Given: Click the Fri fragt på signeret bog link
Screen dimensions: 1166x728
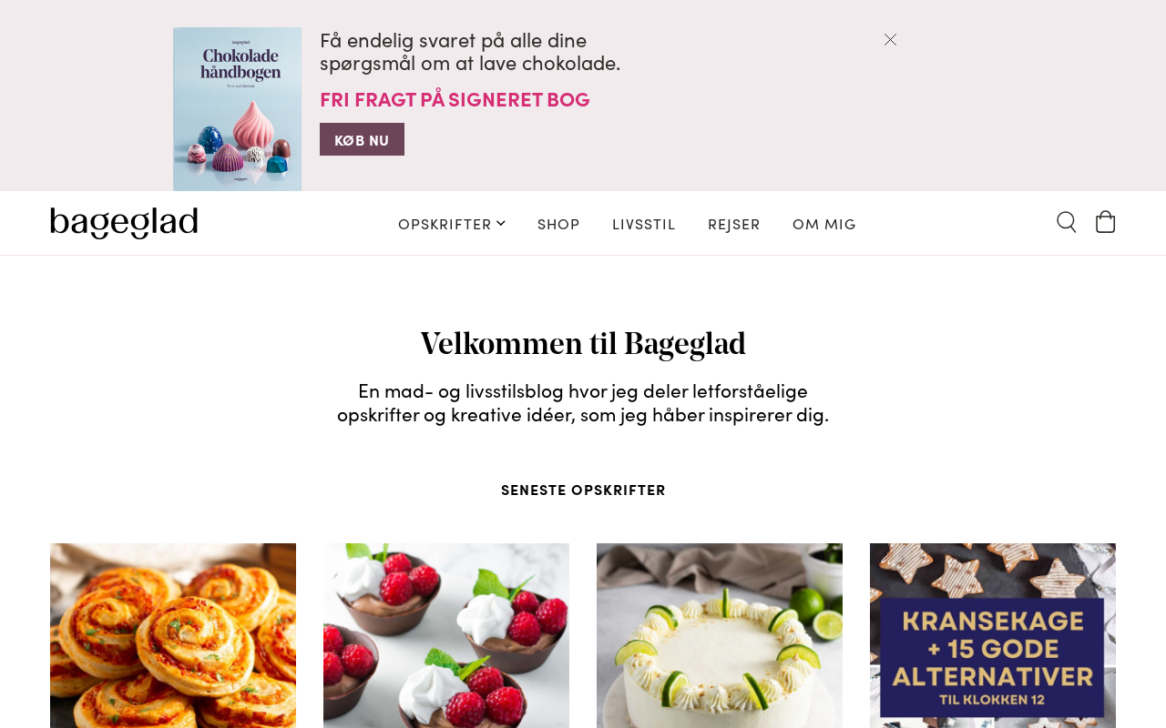Looking at the screenshot, I should 455,98.
